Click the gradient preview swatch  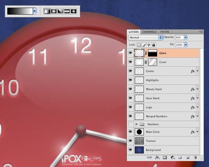click(20, 11)
